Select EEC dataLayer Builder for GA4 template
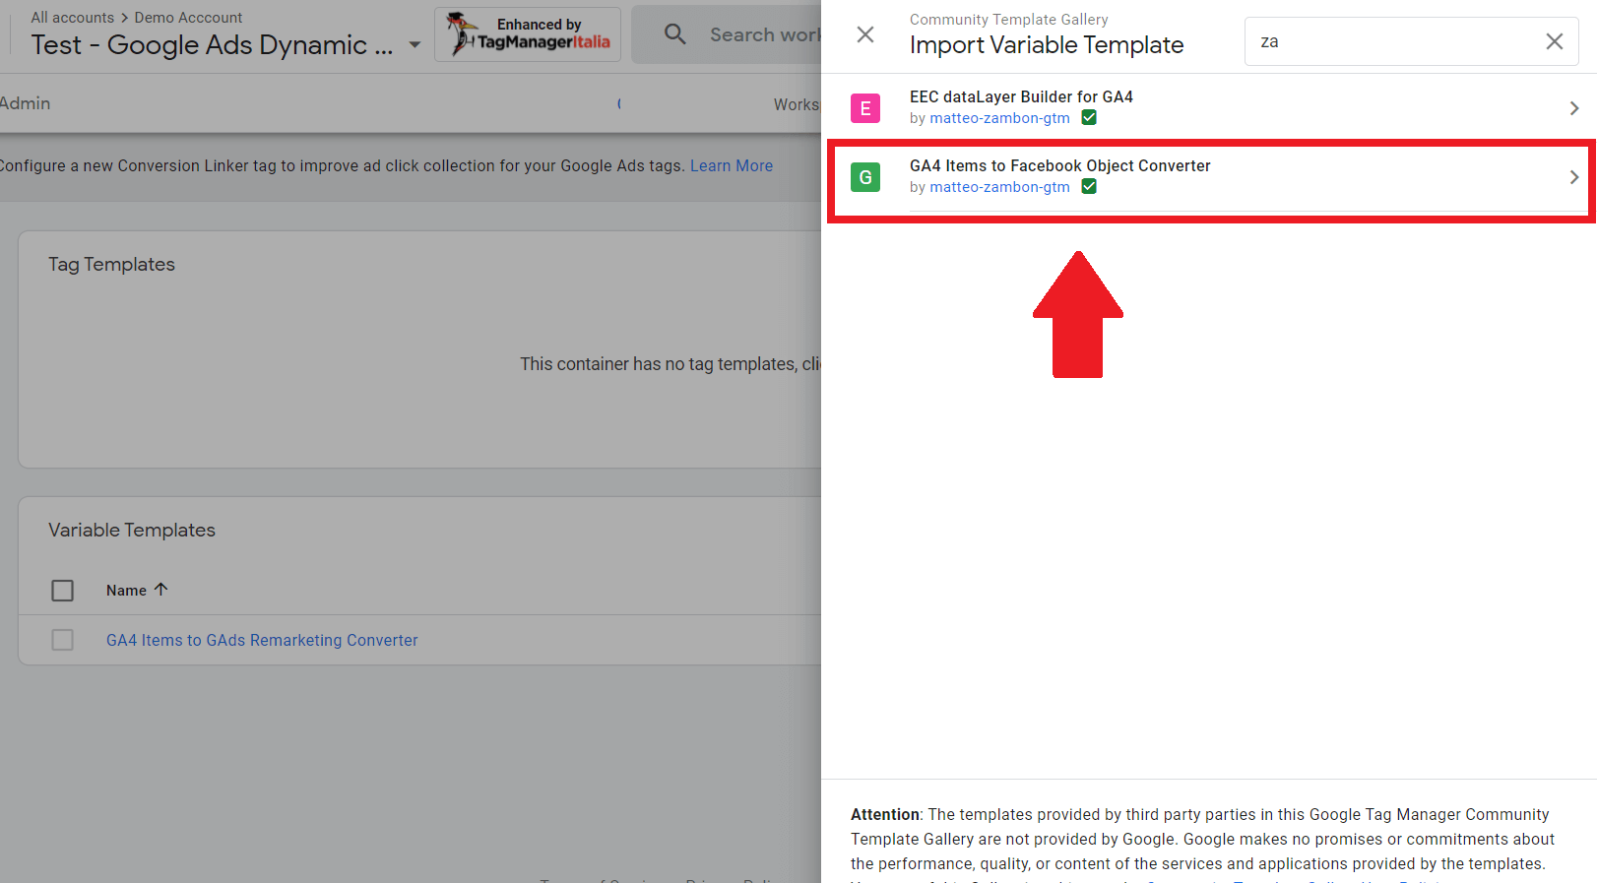Screen dimensions: 1597x883 tap(1209, 108)
